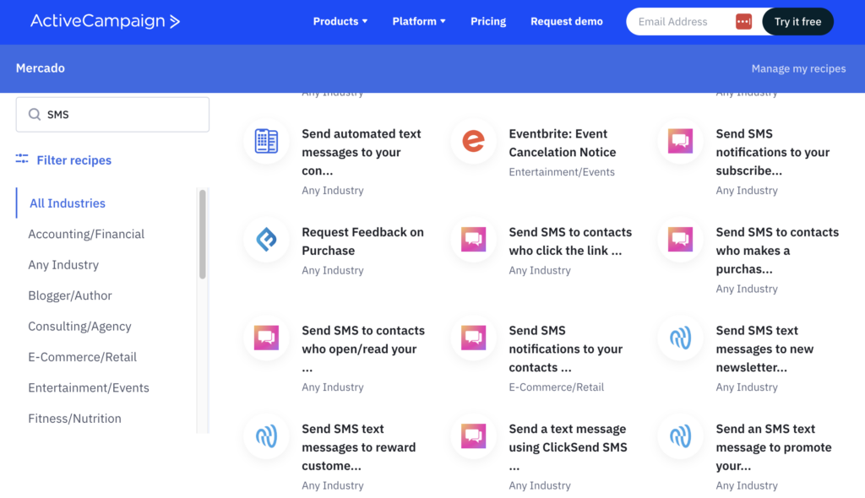Click icon for Send a text message using ClickSend
This screenshot has height=498, width=865.
coord(473,436)
